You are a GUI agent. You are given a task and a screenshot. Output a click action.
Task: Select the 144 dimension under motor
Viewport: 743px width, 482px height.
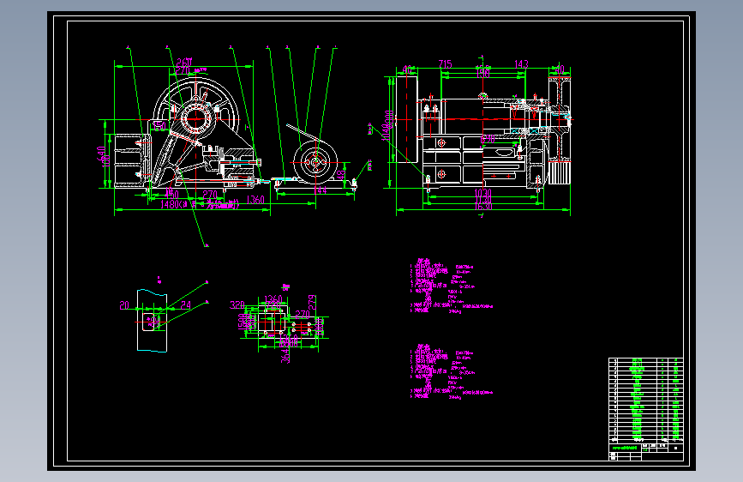click(x=321, y=190)
